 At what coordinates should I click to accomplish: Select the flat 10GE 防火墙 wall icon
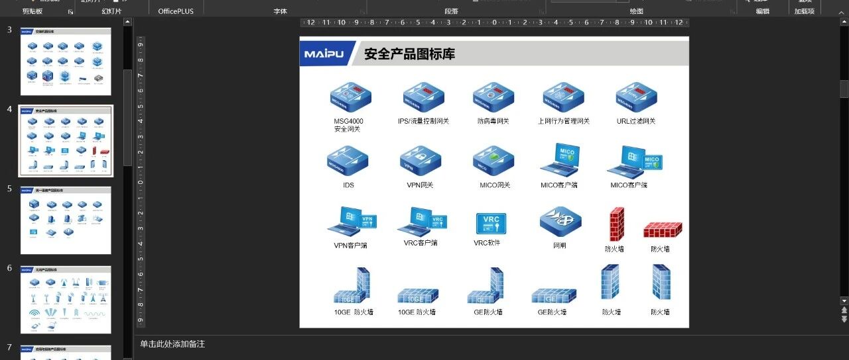[x=418, y=295]
